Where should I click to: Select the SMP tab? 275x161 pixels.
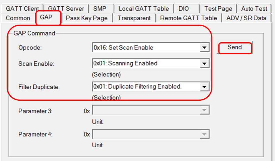[x=100, y=9]
